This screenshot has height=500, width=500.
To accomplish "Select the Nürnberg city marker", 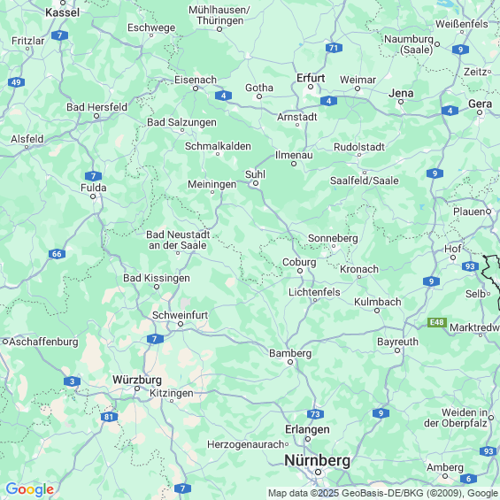I will 318,472.
